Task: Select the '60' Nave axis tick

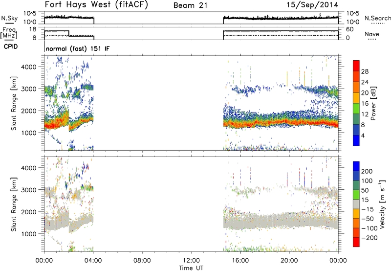Action: pos(350,29)
